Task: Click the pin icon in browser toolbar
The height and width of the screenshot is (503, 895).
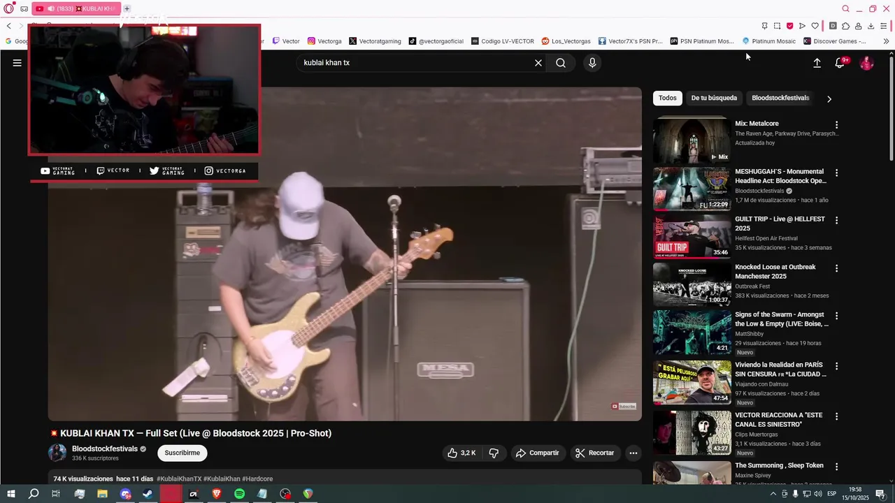Action: point(764,26)
